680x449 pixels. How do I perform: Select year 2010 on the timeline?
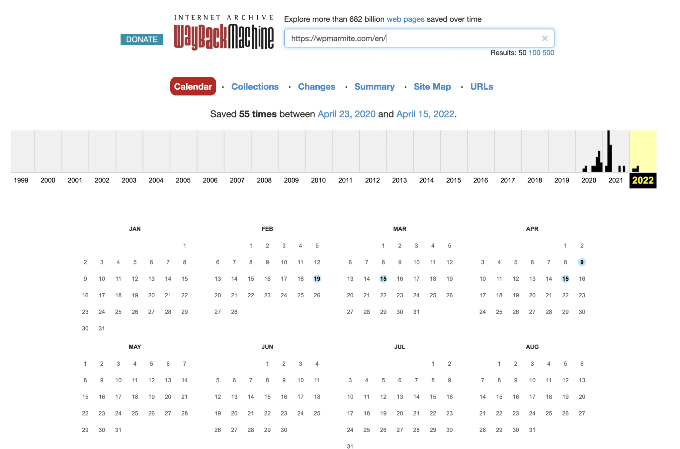click(x=318, y=180)
